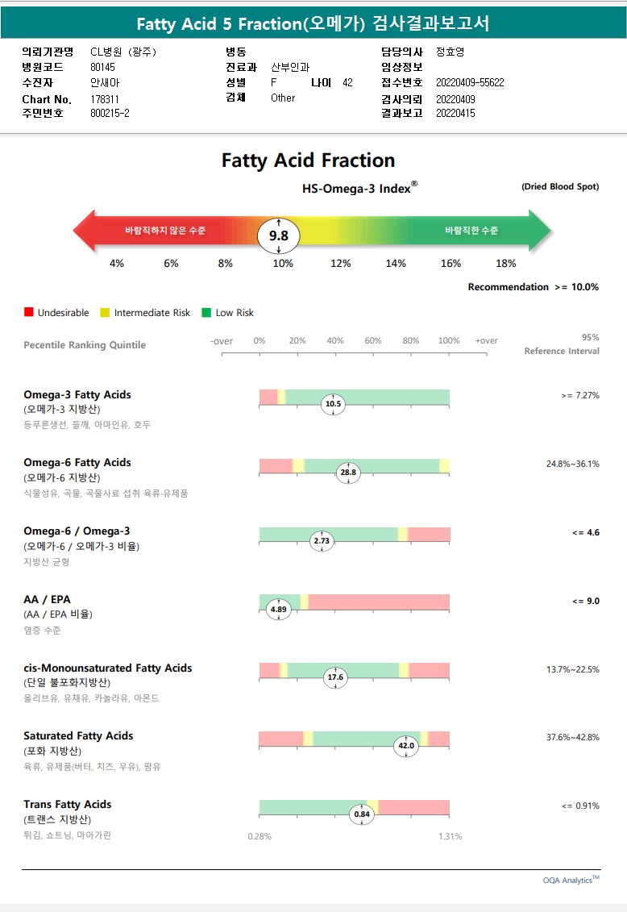
Task: Select the 95% Reference Interval column header
Action: click(x=562, y=344)
